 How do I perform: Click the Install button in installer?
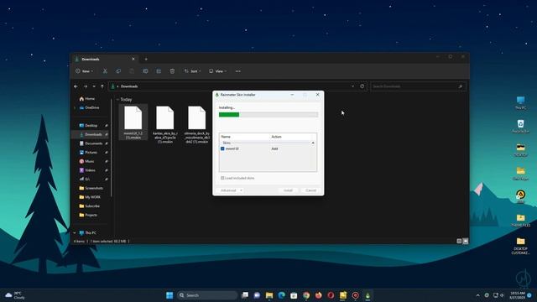(288, 190)
